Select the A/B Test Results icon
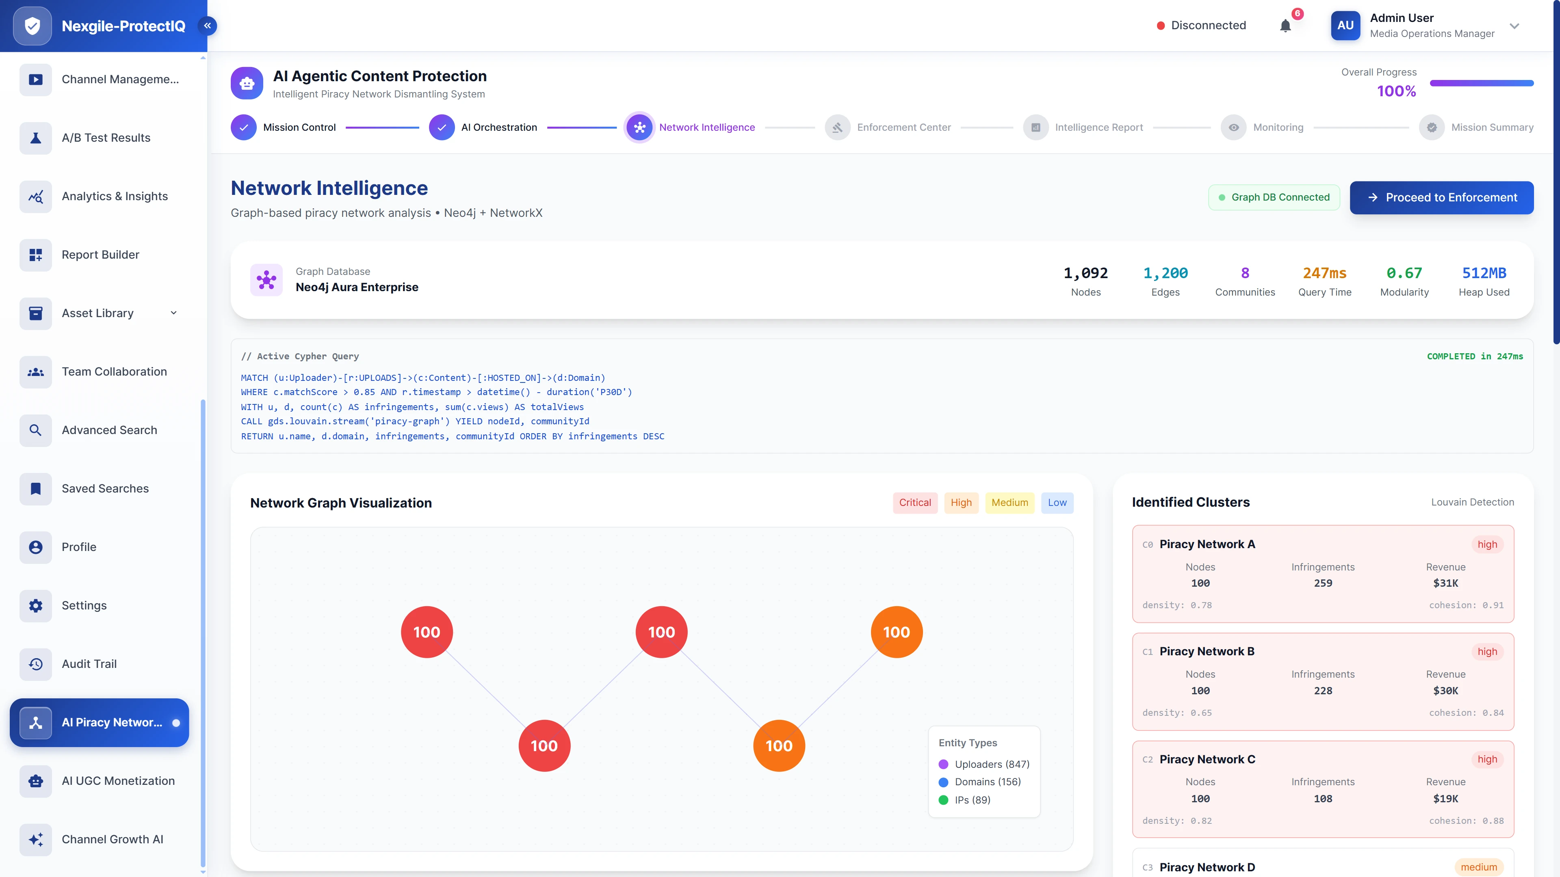 (35, 138)
